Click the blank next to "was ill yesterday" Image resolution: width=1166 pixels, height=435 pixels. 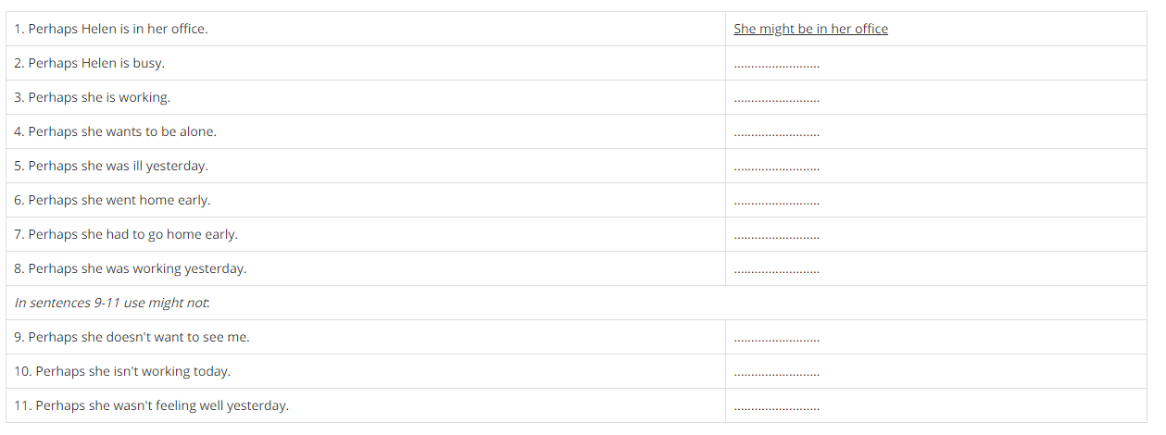pyautogui.click(x=776, y=168)
